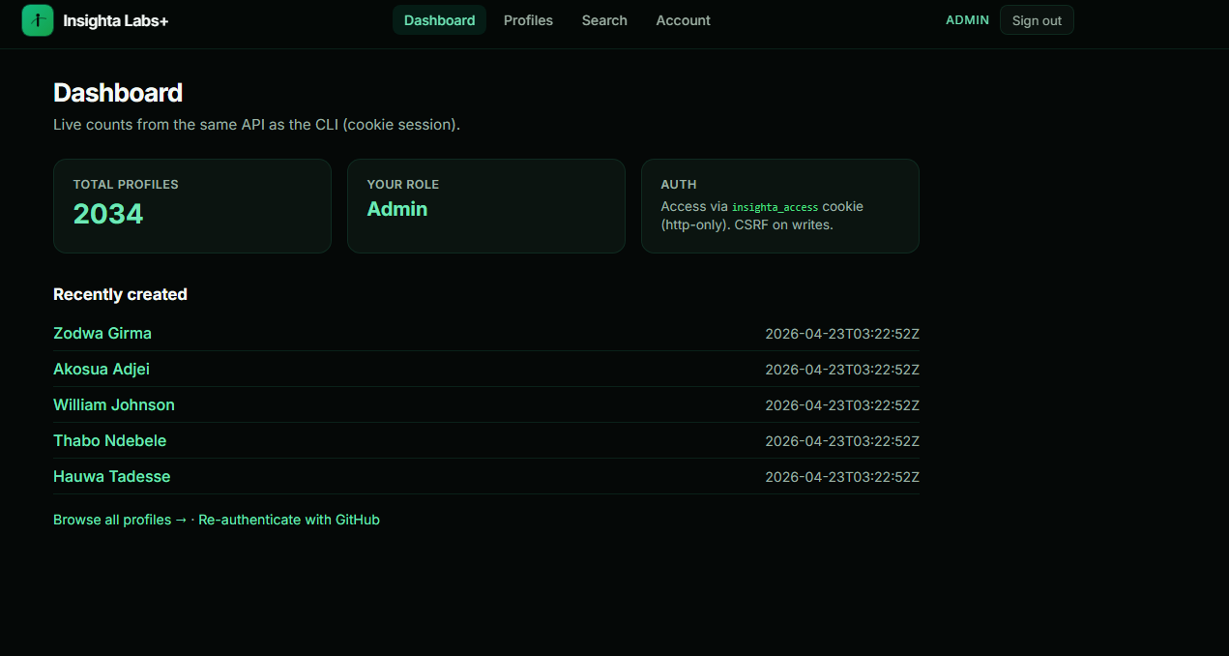Click the Admin role value

coord(397,209)
